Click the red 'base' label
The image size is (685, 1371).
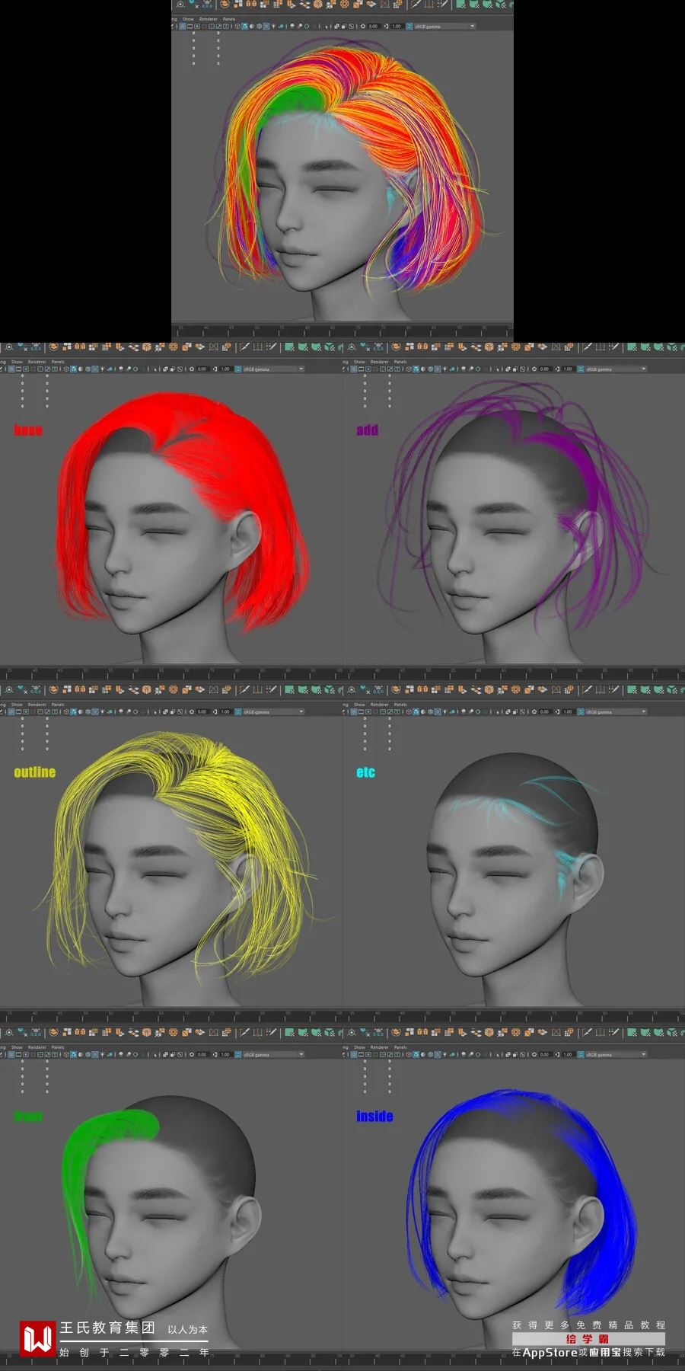pyautogui.click(x=28, y=430)
